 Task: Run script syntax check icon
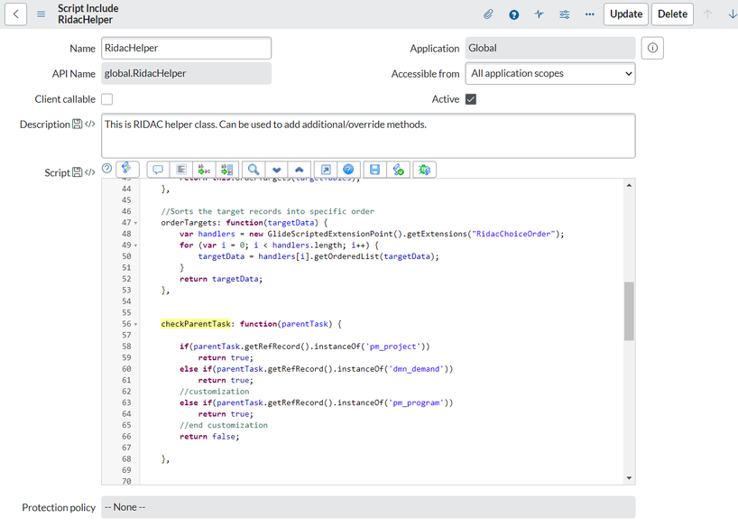(x=399, y=170)
